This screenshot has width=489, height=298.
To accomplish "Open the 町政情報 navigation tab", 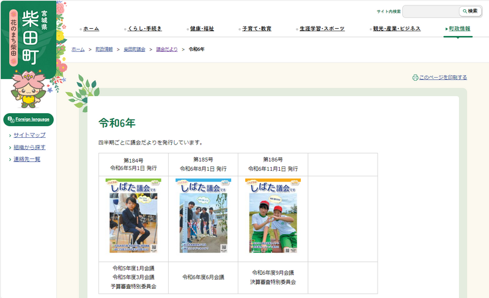I will [x=458, y=29].
